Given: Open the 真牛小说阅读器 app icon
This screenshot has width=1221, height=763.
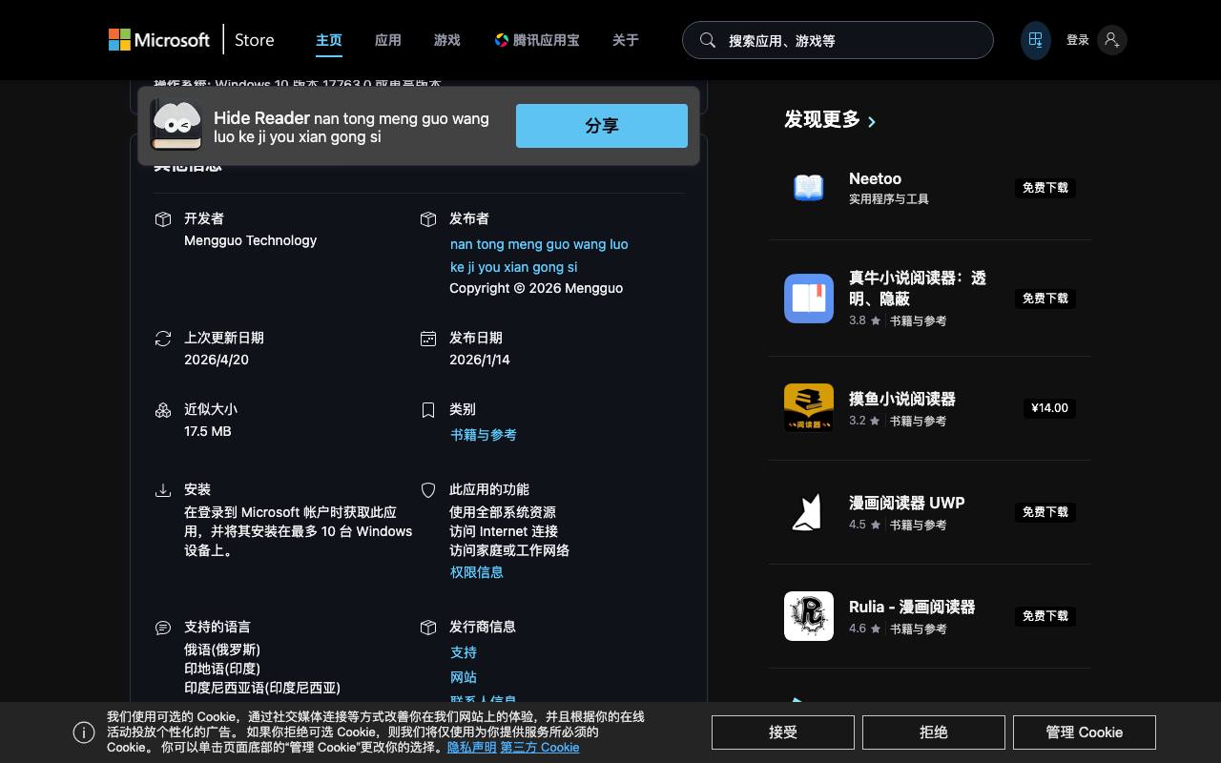Looking at the screenshot, I should click(x=809, y=299).
